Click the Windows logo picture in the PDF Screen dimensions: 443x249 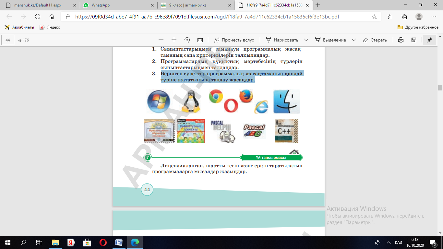[158, 101]
